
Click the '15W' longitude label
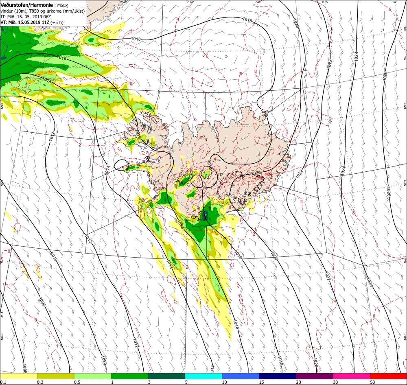pos(258,2)
